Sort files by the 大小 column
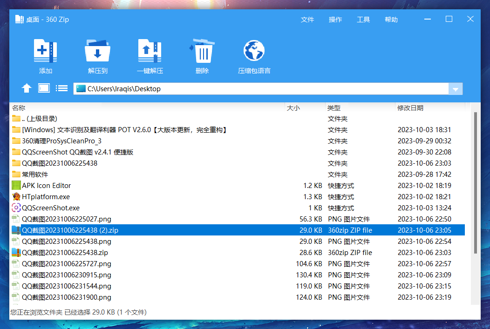Image resolution: width=490 pixels, height=329 pixels. click(293, 107)
